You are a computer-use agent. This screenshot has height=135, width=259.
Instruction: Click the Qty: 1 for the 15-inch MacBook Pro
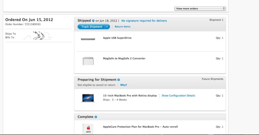coord(219,96)
